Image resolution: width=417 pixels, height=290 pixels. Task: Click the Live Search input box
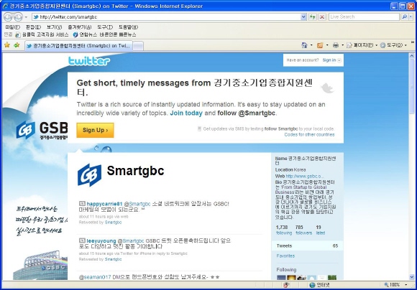tap(364, 17)
